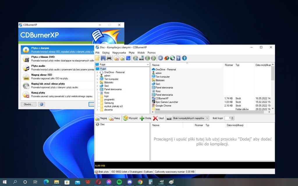Increase the Ilość kopii value with the up arrow
Image resolution: width=298 pixels, height=186 pixels.
[233, 117]
